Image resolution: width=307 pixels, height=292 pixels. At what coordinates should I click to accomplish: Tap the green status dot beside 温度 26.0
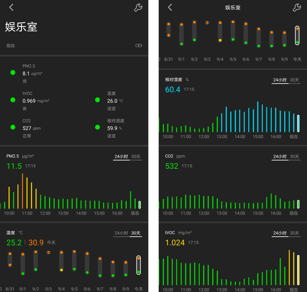[x=98, y=100]
